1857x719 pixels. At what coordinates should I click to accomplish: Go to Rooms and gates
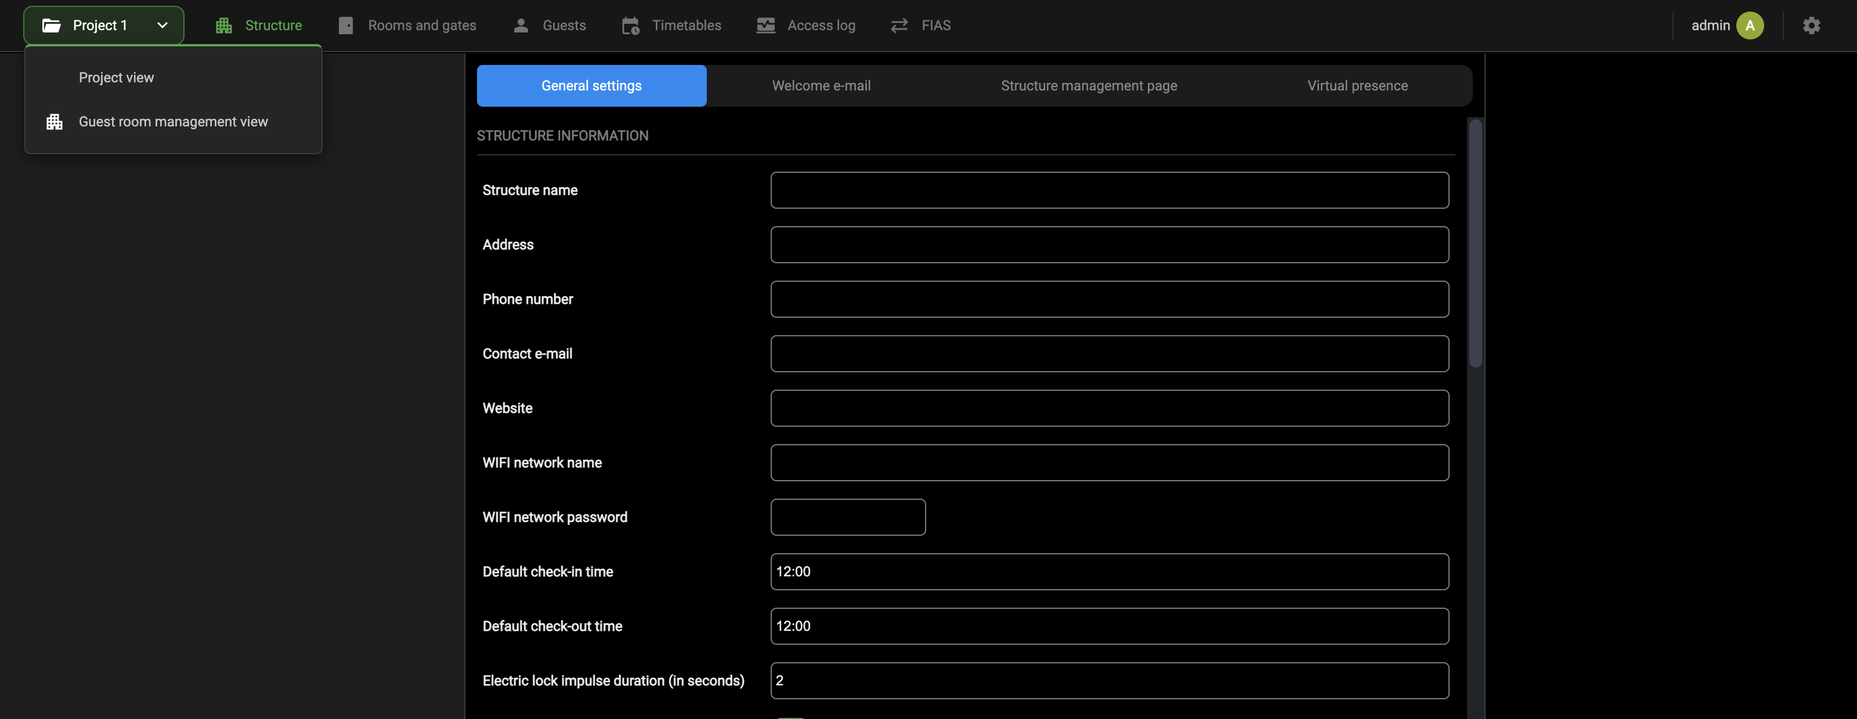pos(408,25)
